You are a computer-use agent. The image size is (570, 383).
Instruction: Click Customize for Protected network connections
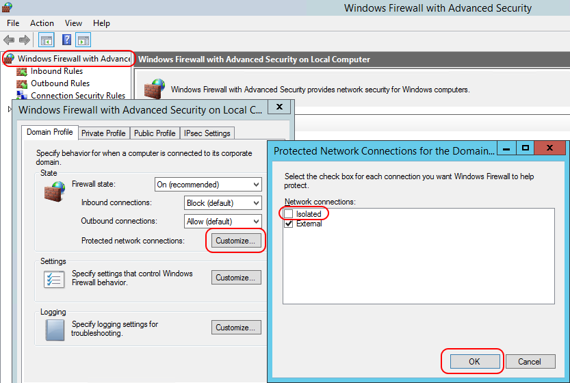click(236, 241)
